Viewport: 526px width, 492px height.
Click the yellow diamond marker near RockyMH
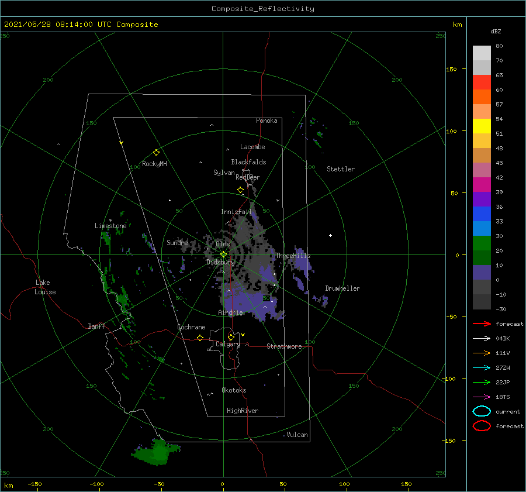156,153
